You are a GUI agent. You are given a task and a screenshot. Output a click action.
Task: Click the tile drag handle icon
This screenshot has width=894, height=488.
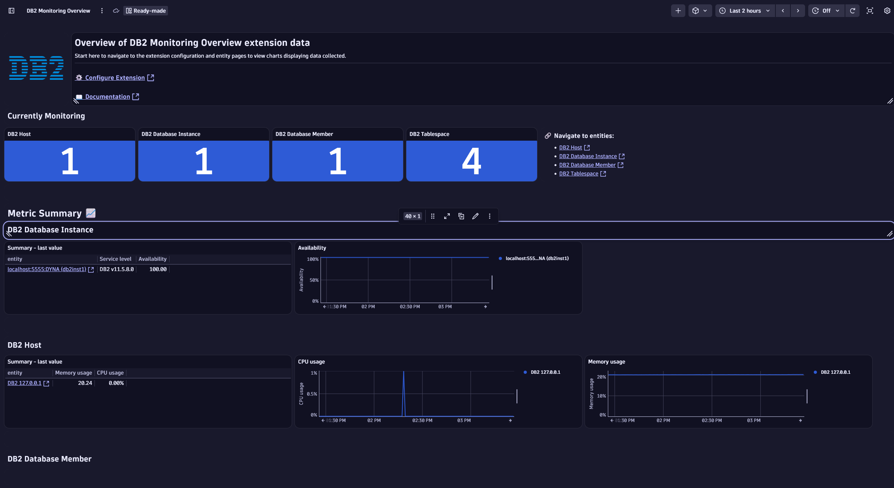(x=433, y=216)
